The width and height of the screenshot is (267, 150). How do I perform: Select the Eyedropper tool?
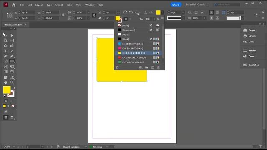[x=12, y=77]
